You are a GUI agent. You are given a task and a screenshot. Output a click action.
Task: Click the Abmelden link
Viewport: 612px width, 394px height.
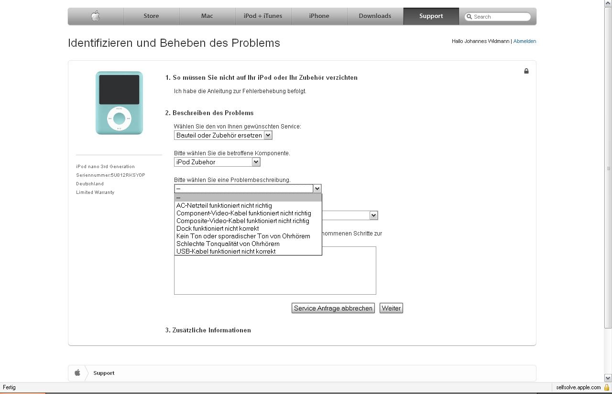525,41
